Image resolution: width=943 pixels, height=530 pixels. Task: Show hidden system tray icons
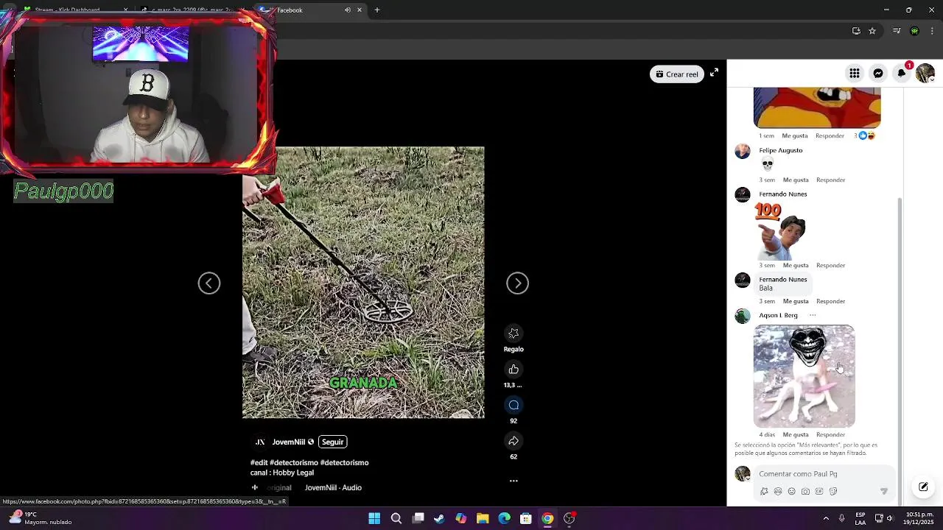pos(826,518)
